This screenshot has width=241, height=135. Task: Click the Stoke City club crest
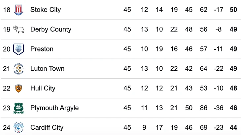[18, 10]
